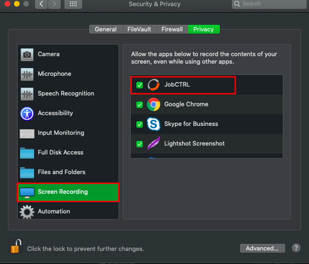Open the Accessibility privacy category icon
The width and height of the screenshot is (309, 264).
[27, 113]
